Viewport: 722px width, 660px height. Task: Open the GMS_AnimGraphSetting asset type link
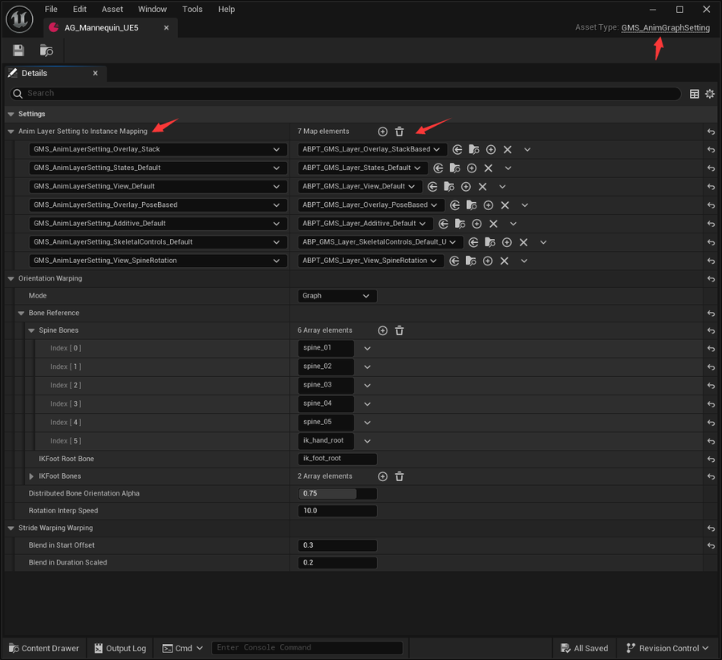[x=665, y=27]
